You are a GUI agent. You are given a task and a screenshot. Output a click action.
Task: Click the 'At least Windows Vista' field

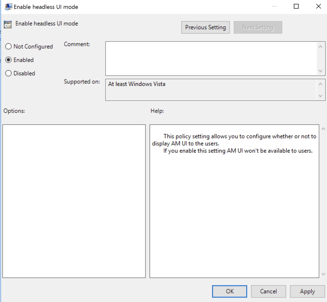211,90
